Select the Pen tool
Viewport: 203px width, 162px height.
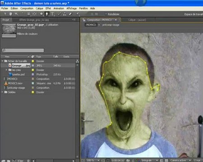[47, 14]
